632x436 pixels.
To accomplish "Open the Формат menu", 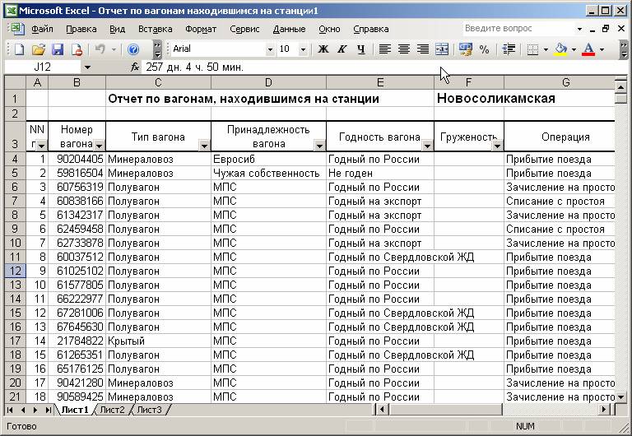I will point(201,29).
